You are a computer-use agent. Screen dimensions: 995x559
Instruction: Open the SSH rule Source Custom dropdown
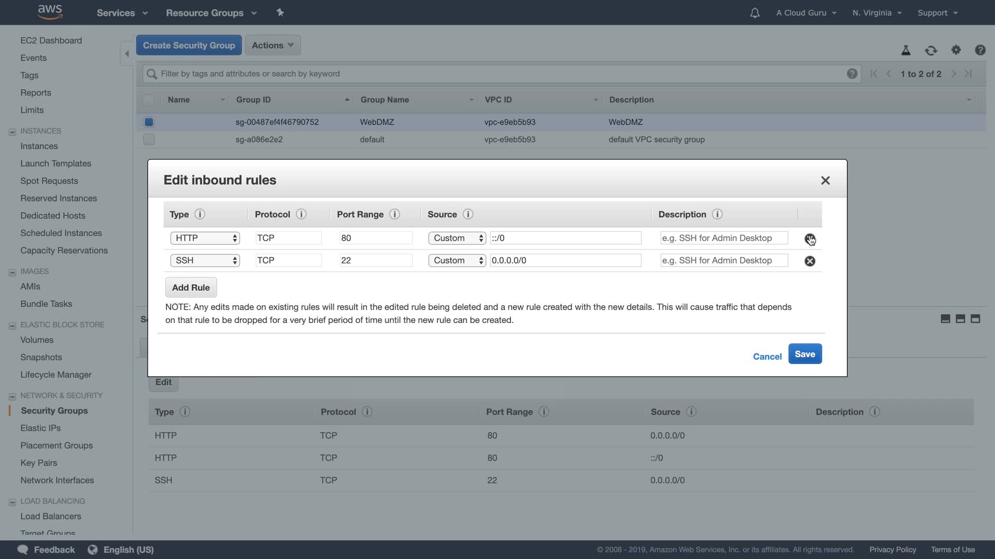tap(457, 260)
